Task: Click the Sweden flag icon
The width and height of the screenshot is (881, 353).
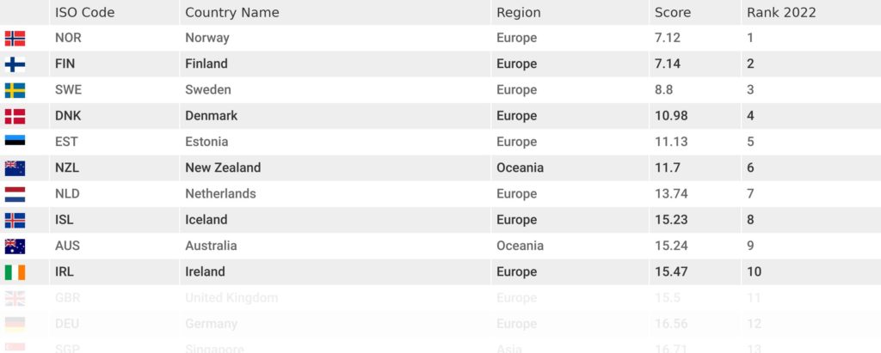Action: tap(15, 90)
